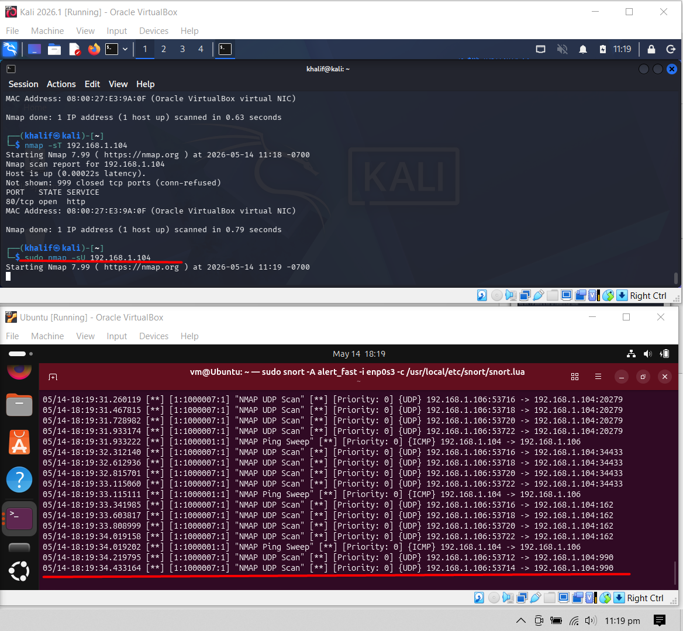Open Input menu of Kali VirtualBox window
The image size is (683, 631).
click(117, 31)
